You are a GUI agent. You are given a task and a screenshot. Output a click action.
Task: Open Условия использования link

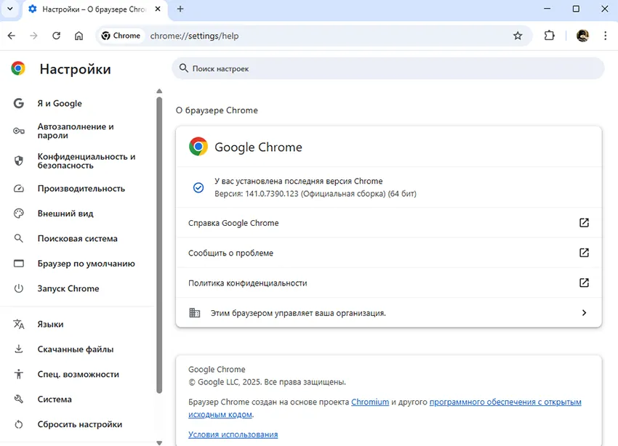tap(231, 434)
